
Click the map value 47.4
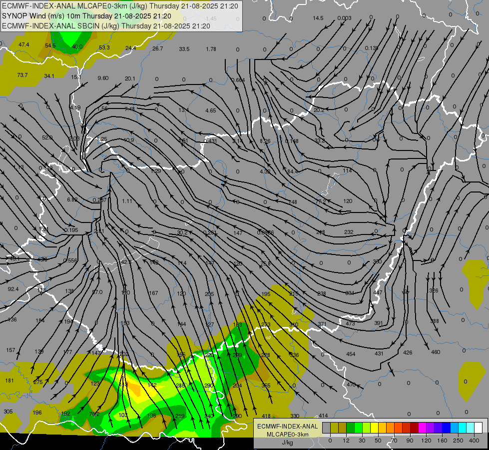(x=23, y=44)
